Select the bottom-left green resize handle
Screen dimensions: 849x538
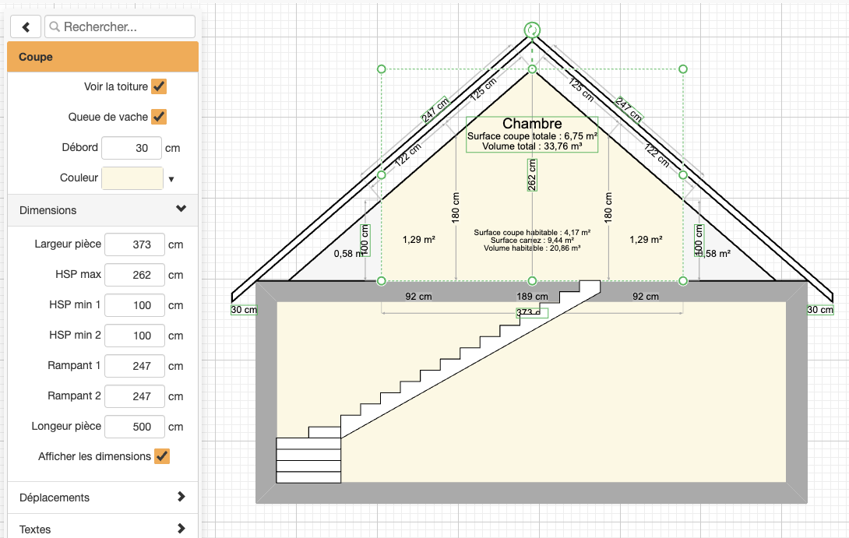tap(382, 280)
